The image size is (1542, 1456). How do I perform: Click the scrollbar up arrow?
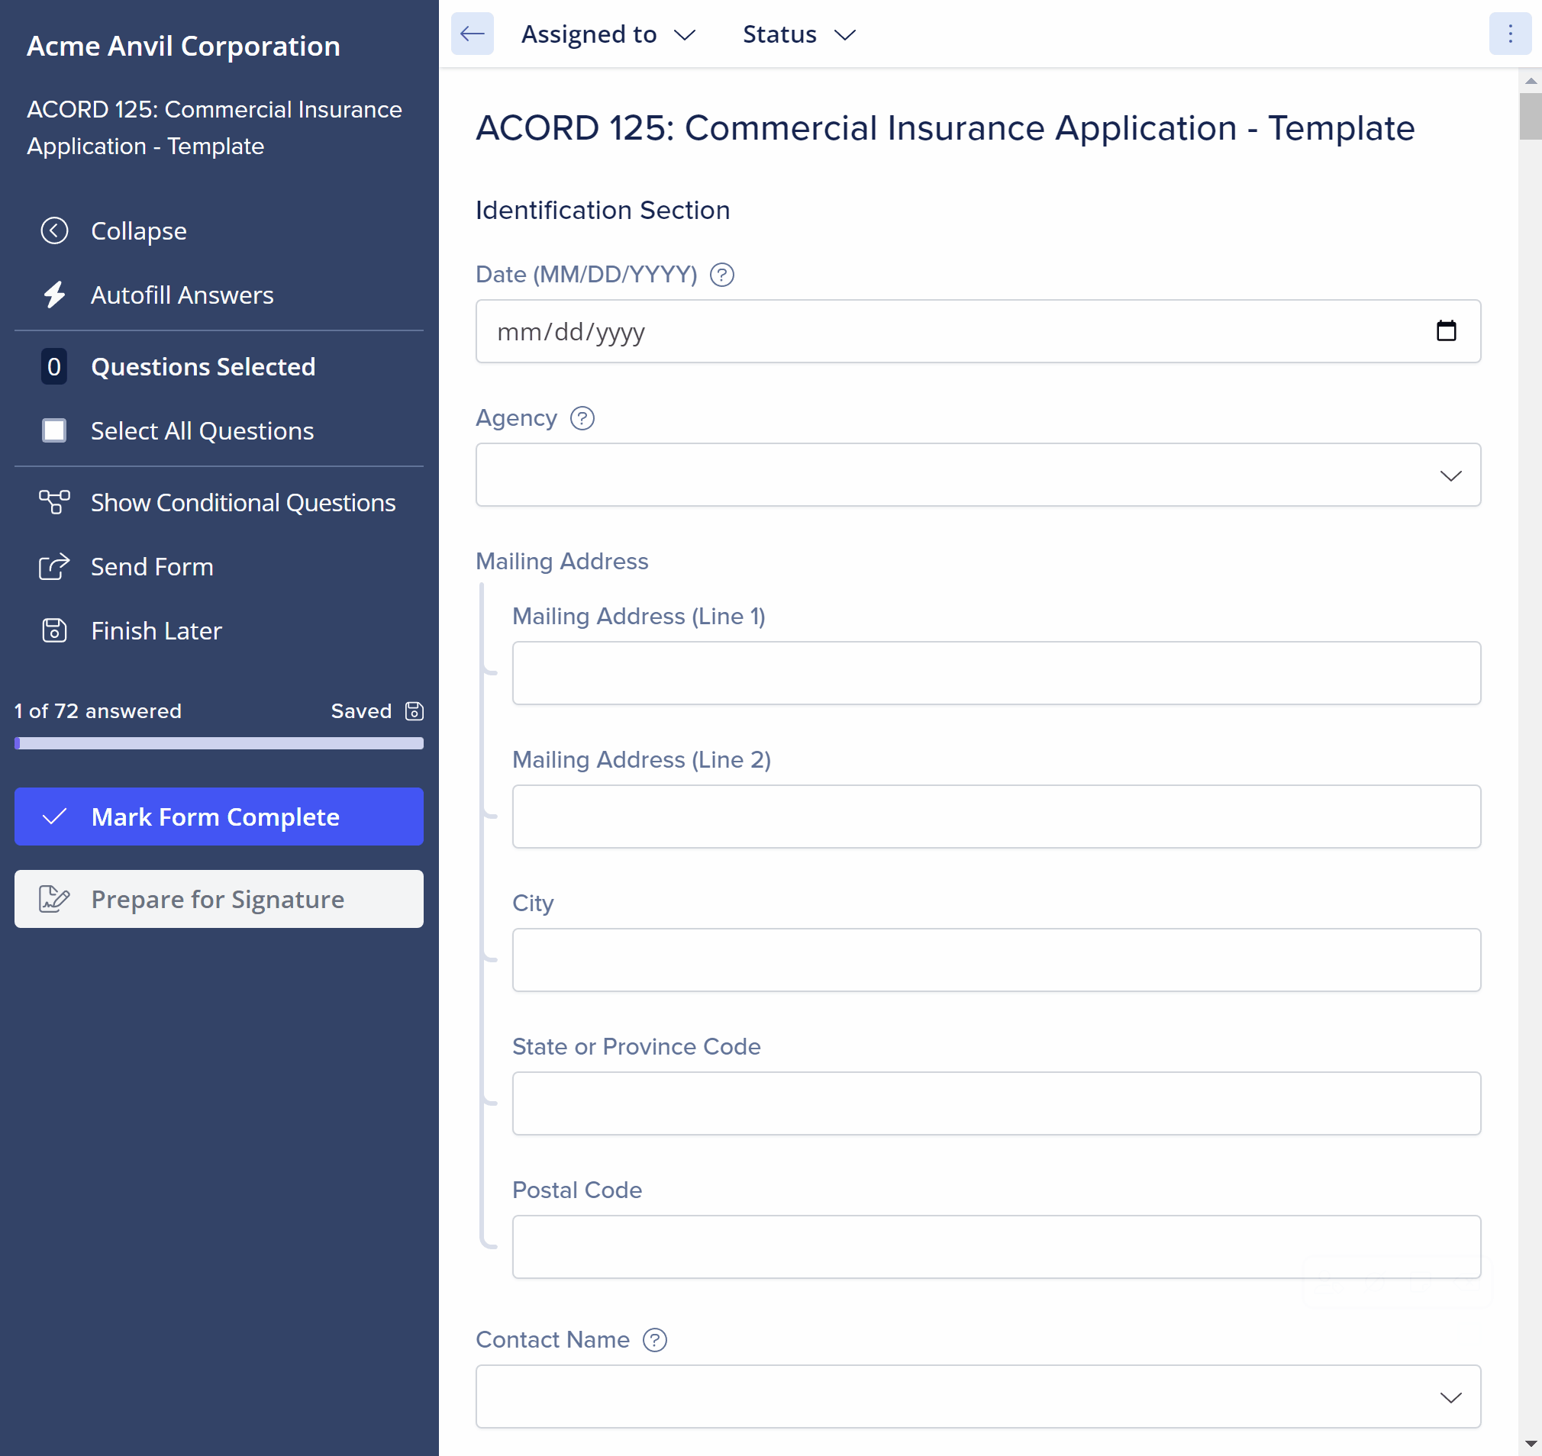pos(1530,80)
